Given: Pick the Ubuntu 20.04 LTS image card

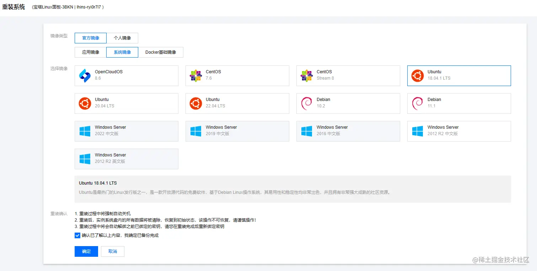Looking at the screenshot, I should click(127, 103).
